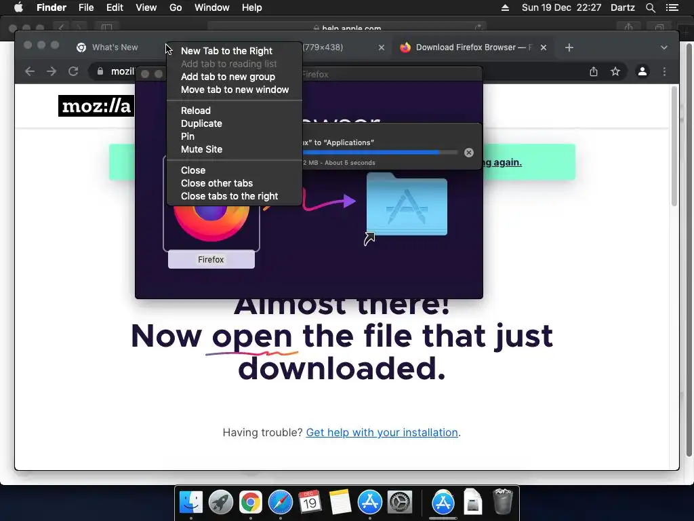Close the (779×438) tab
Image resolution: width=694 pixels, height=521 pixels.
(381, 47)
